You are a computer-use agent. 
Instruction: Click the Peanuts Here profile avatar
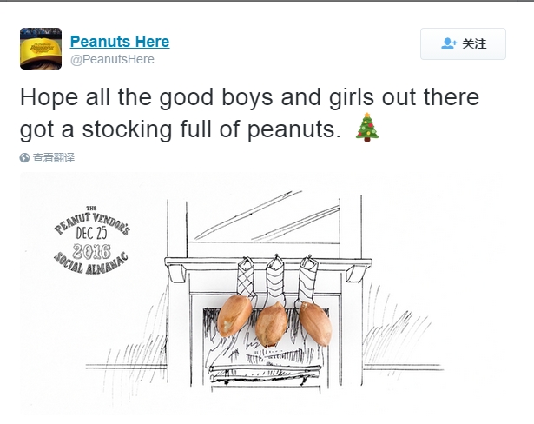coord(41,49)
